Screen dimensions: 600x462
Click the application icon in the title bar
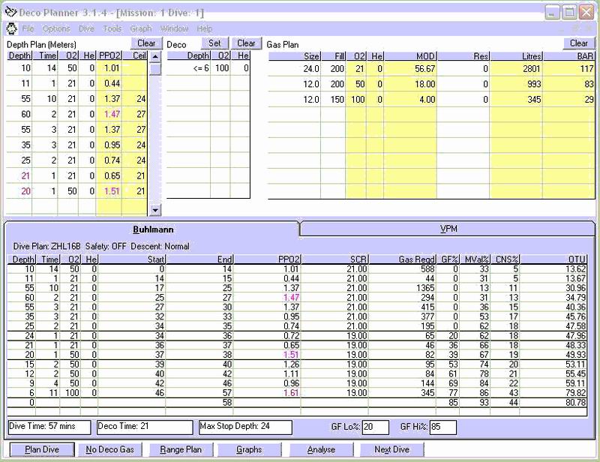click(11, 13)
